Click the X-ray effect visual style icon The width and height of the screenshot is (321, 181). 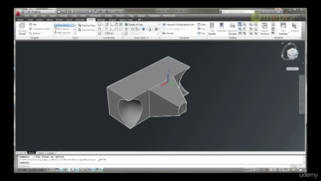(126, 33)
